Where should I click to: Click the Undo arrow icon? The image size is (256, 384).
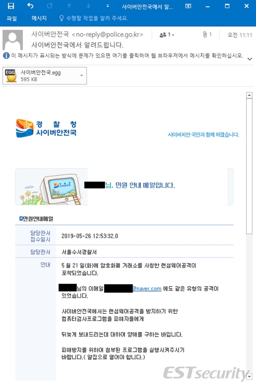pyautogui.click(x=30, y=6)
